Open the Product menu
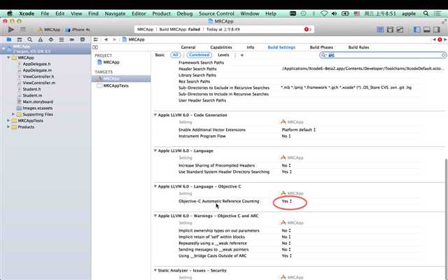This screenshot has width=448, height=280. point(161,13)
